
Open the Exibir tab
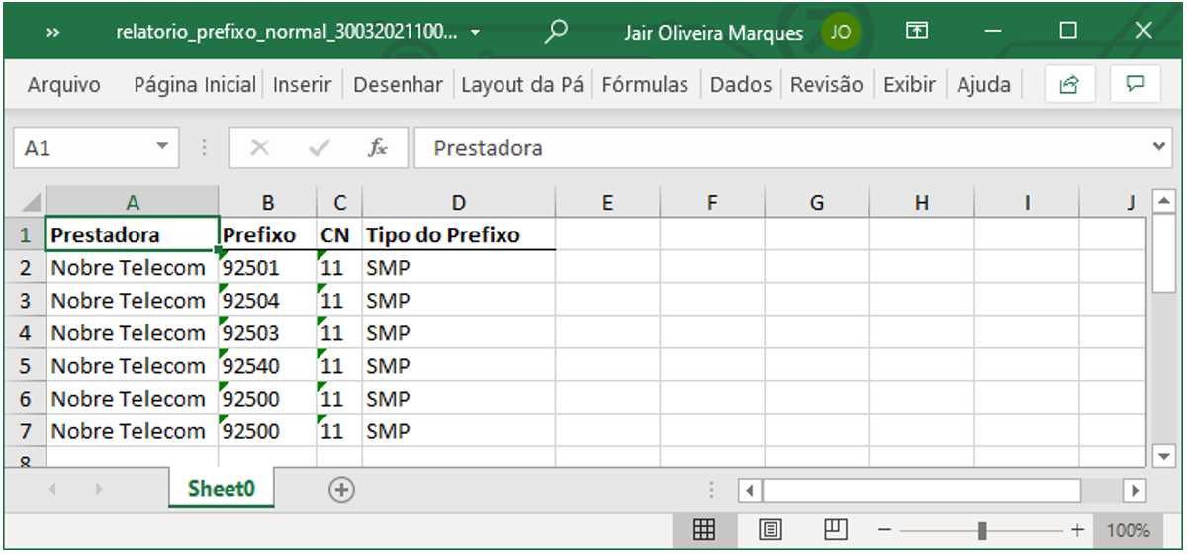pos(909,85)
